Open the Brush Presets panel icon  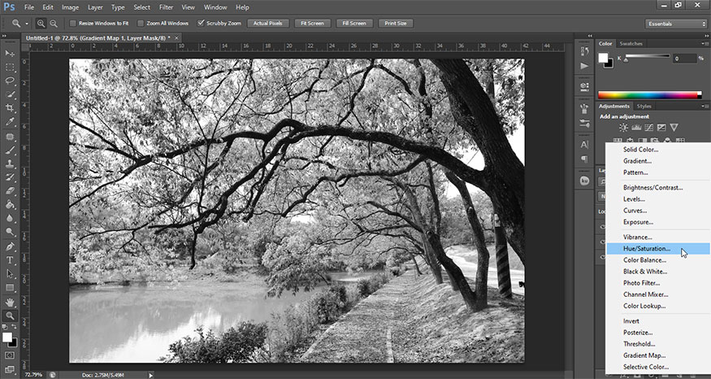[x=584, y=124]
